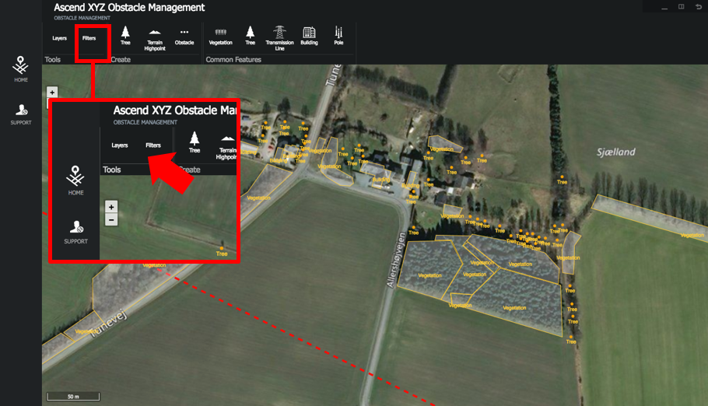
Task: Select the Terrain Highpoint create tool
Action: tap(155, 40)
